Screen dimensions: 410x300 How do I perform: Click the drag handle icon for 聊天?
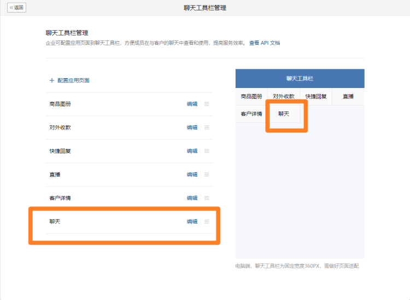click(207, 221)
